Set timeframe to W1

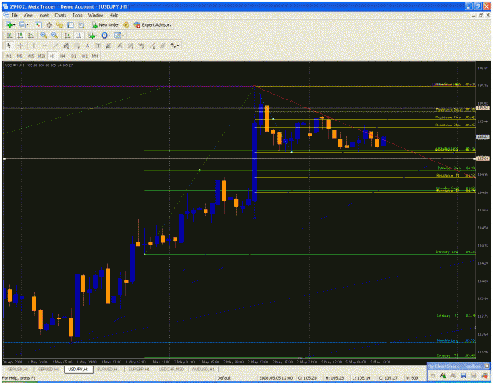click(84, 56)
